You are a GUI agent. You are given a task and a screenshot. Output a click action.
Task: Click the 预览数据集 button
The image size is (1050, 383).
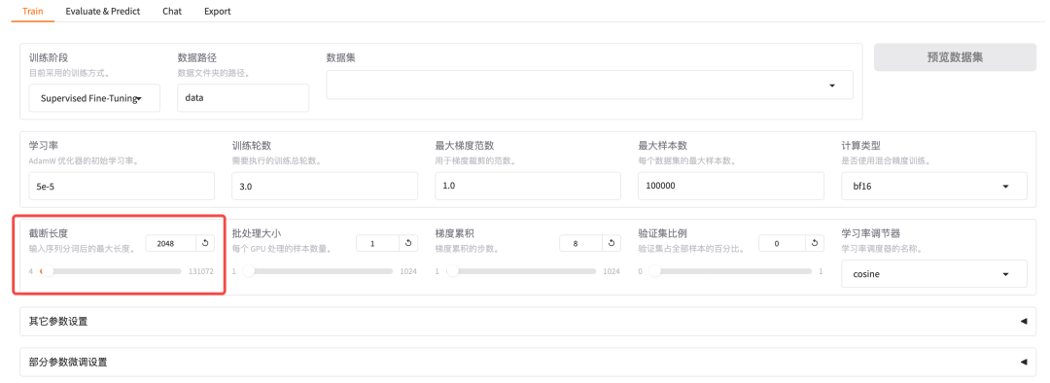click(955, 57)
